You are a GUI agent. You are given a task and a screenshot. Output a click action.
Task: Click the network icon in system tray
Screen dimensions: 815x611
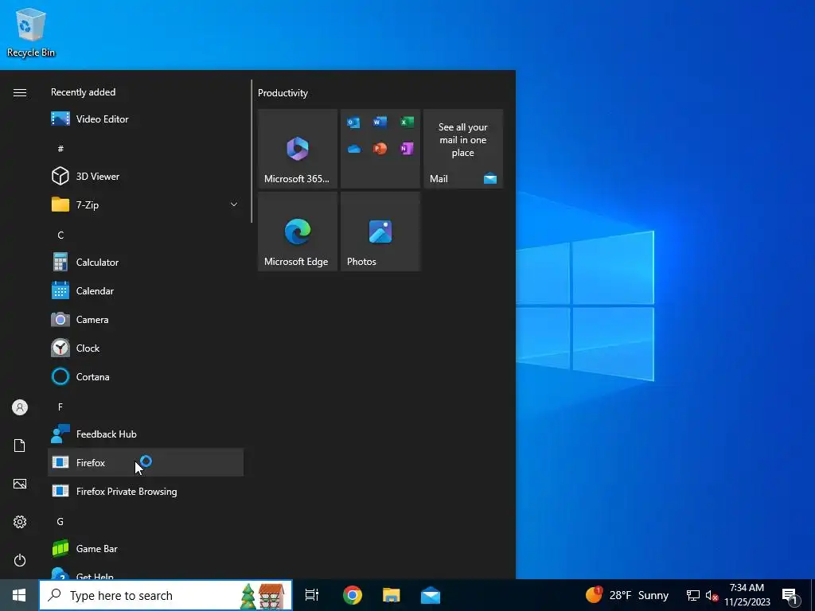click(x=693, y=595)
